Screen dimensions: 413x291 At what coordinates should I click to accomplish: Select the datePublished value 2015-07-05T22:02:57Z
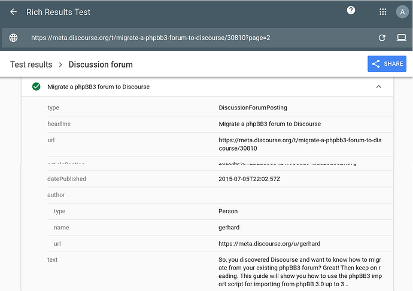click(x=250, y=179)
